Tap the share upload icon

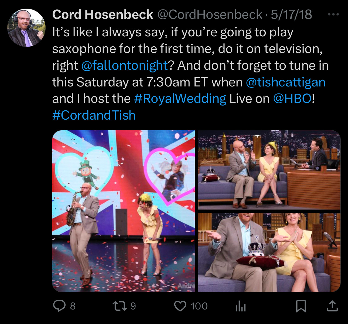click(332, 306)
